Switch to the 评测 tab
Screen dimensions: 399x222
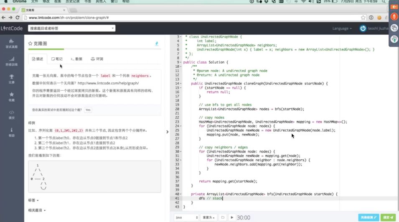[x=97, y=59]
